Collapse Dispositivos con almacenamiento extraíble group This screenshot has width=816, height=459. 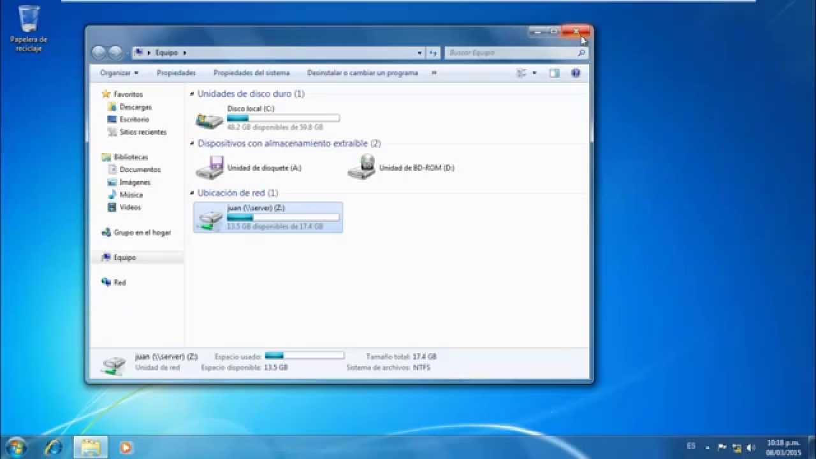(x=193, y=144)
